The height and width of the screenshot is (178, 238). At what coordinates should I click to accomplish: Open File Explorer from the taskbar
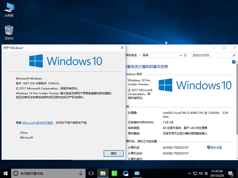tap(103, 173)
